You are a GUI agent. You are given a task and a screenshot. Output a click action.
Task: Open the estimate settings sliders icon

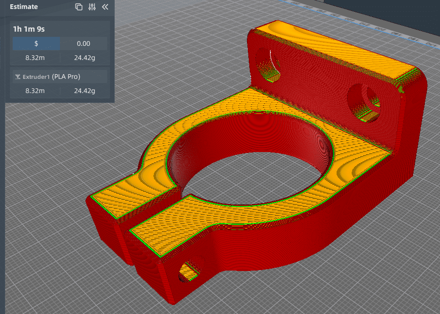(x=92, y=7)
